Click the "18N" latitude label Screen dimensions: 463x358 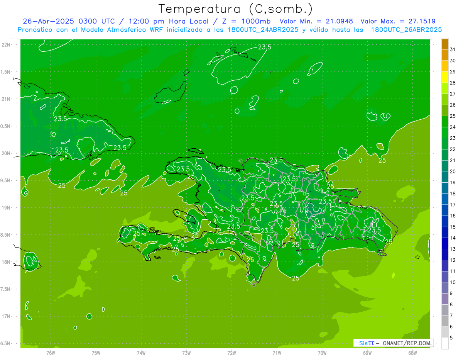click(6, 262)
